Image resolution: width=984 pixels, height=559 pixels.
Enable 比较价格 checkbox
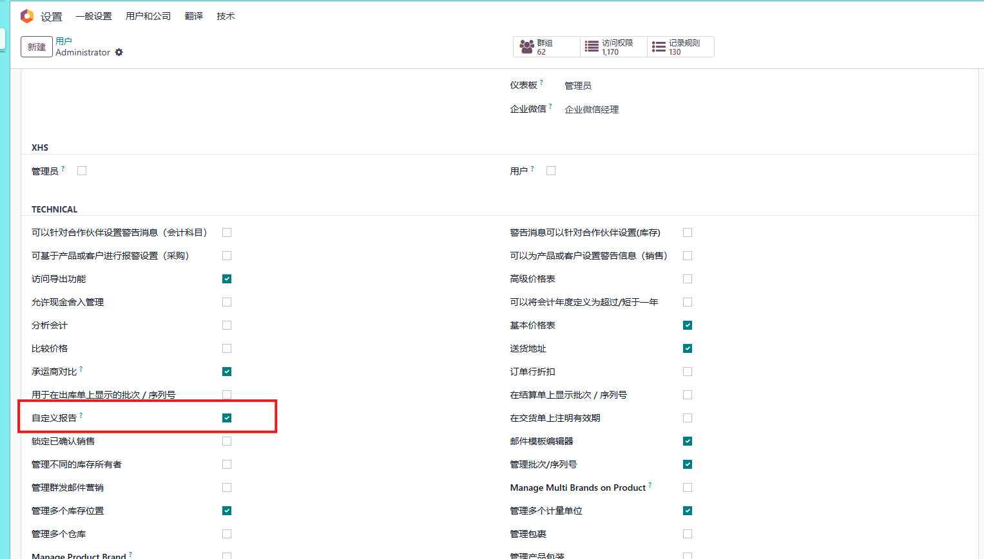(227, 348)
